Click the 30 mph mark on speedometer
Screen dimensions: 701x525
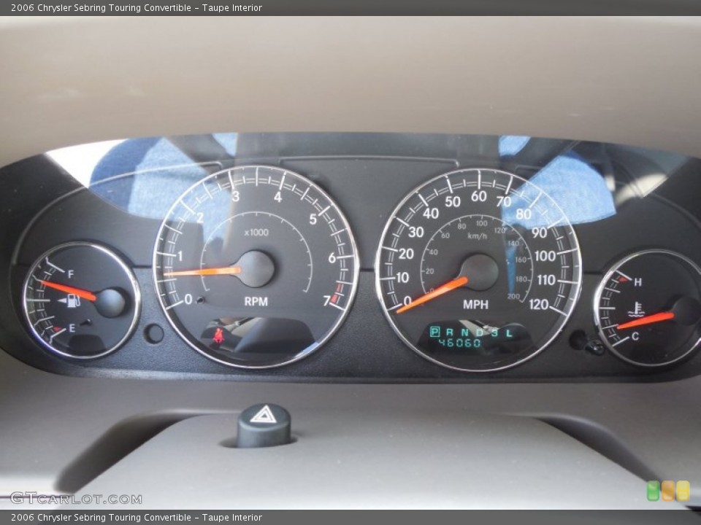(415, 232)
